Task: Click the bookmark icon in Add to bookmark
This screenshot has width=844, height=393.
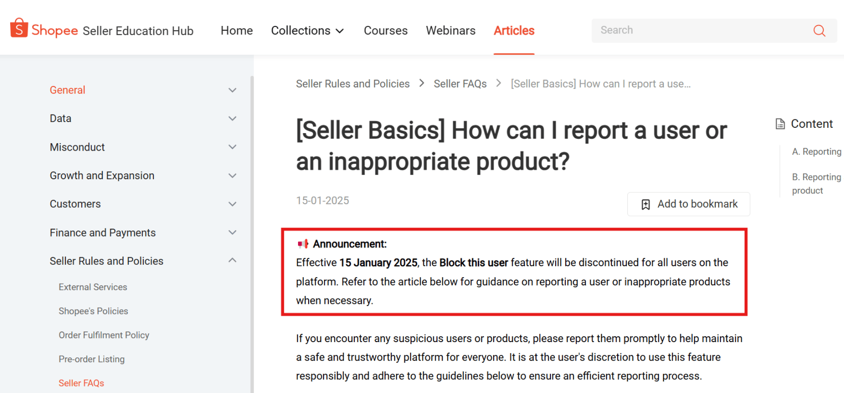Action: click(645, 205)
